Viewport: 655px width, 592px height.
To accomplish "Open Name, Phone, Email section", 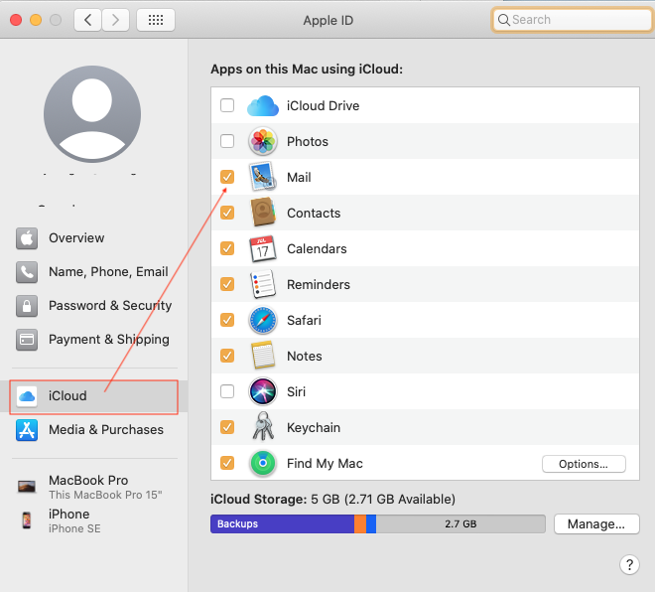I will pyautogui.click(x=94, y=272).
